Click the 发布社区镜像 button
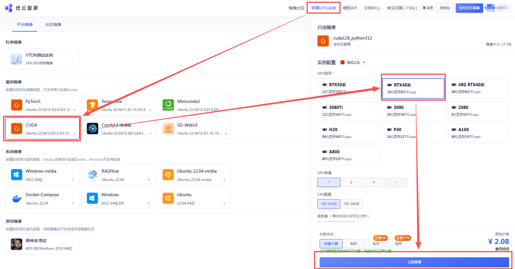Screen dimensions: 515x269 [x=469, y=8]
